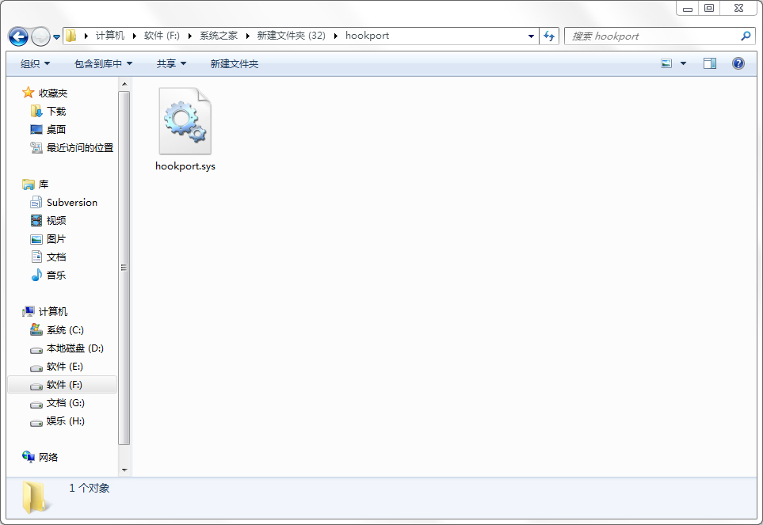Open the hookport.sys file icon
The height and width of the screenshot is (525, 763).
click(x=185, y=123)
